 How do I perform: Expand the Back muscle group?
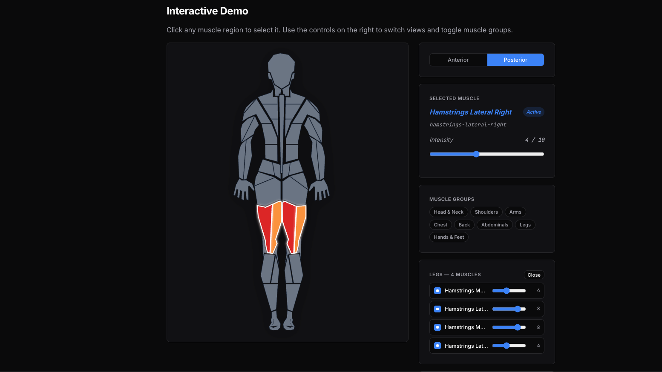(464, 224)
